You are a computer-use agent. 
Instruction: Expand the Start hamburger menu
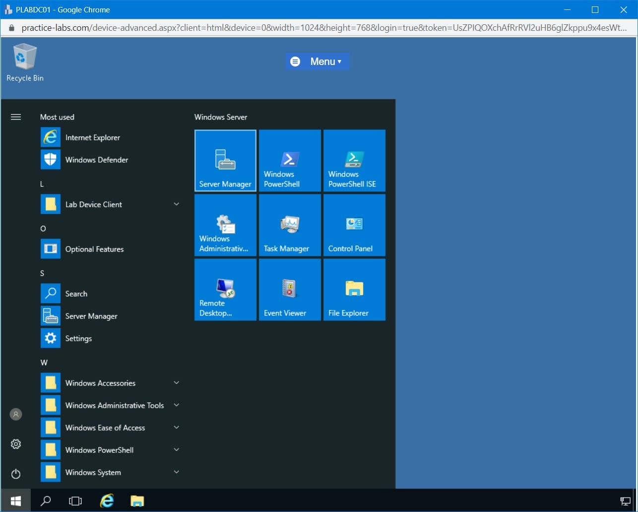coord(16,117)
